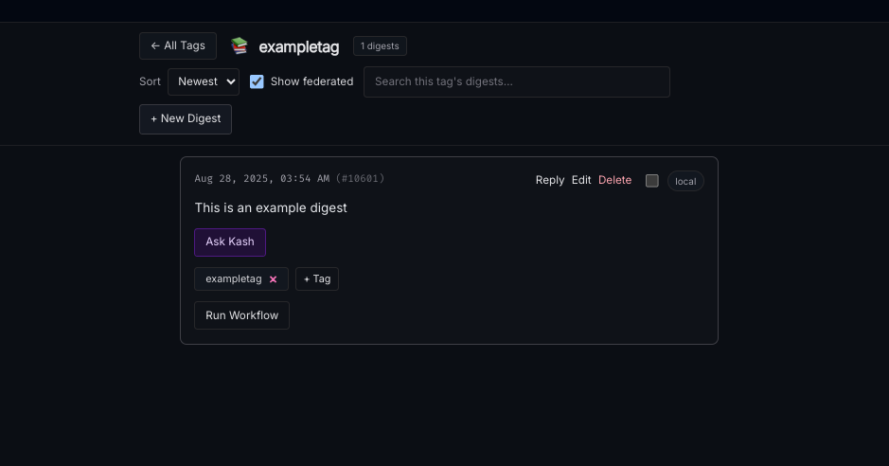Edit the example digest
This screenshot has width=889, height=466.
581,180
